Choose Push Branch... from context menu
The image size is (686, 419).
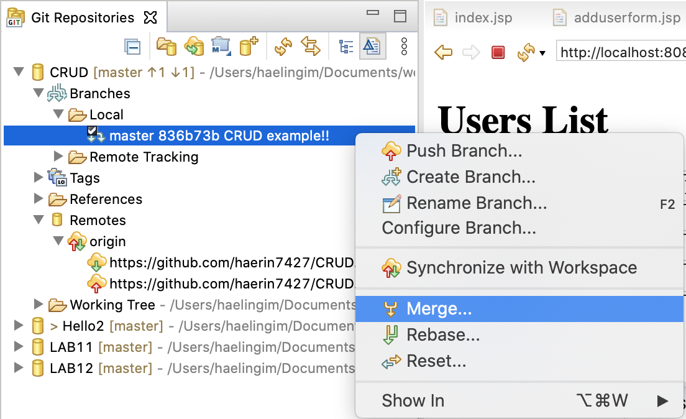519,150
